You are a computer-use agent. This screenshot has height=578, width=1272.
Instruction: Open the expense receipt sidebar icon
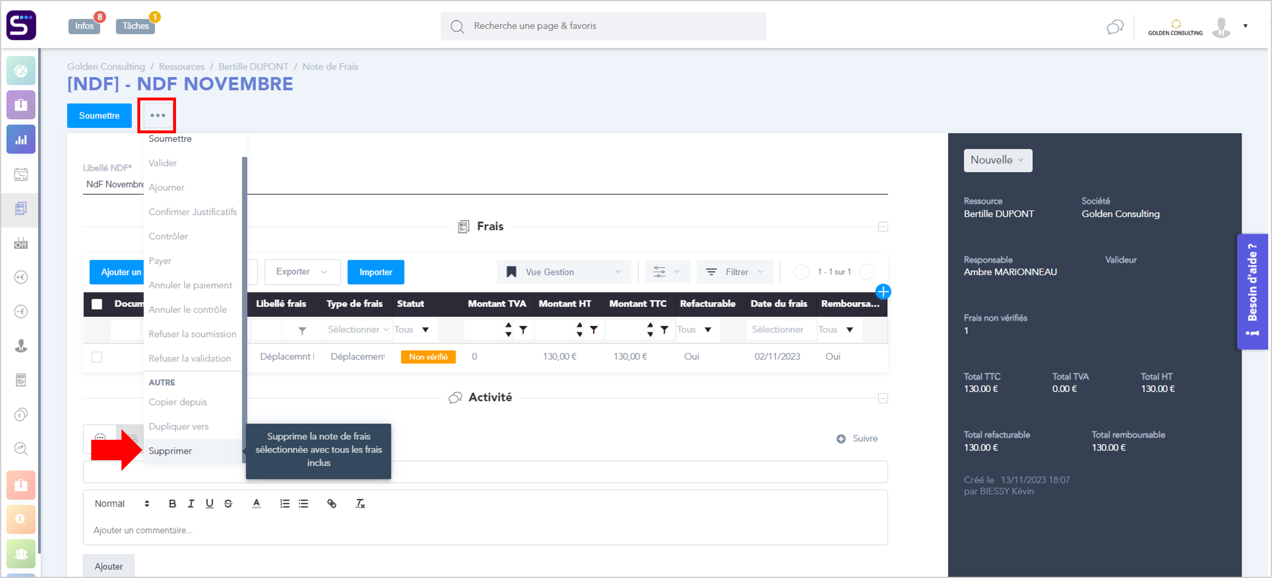click(x=21, y=208)
